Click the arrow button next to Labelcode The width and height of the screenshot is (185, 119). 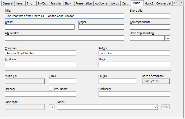pyautogui.click(x=52, y=107)
